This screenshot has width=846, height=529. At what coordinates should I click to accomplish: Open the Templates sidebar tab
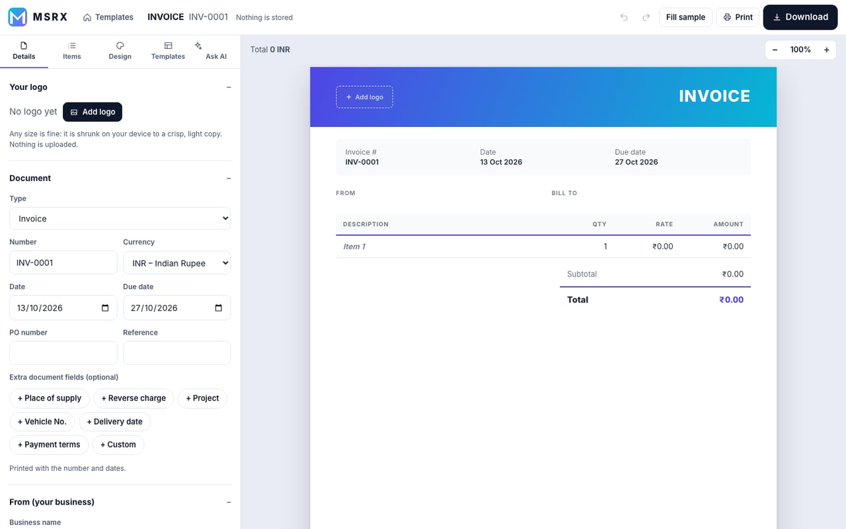168,51
